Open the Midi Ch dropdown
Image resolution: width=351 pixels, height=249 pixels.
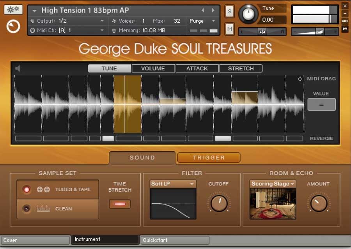pyautogui.click(x=102, y=30)
